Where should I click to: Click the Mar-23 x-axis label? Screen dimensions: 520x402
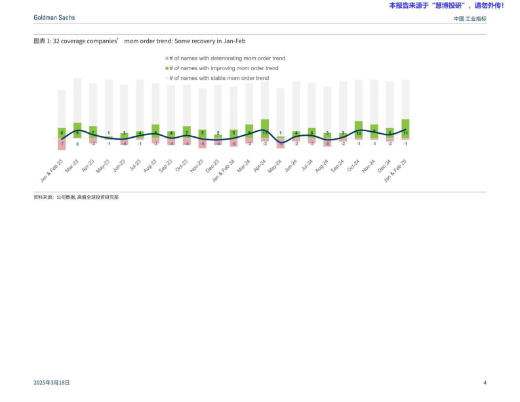tap(71, 165)
